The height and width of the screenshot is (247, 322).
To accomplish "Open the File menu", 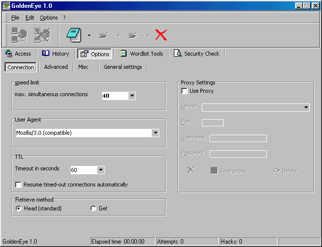I will click(x=15, y=18).
